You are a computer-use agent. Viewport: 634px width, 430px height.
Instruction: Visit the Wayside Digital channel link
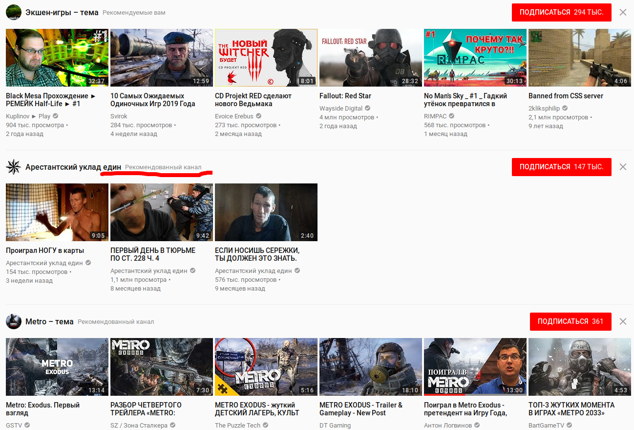341,109
